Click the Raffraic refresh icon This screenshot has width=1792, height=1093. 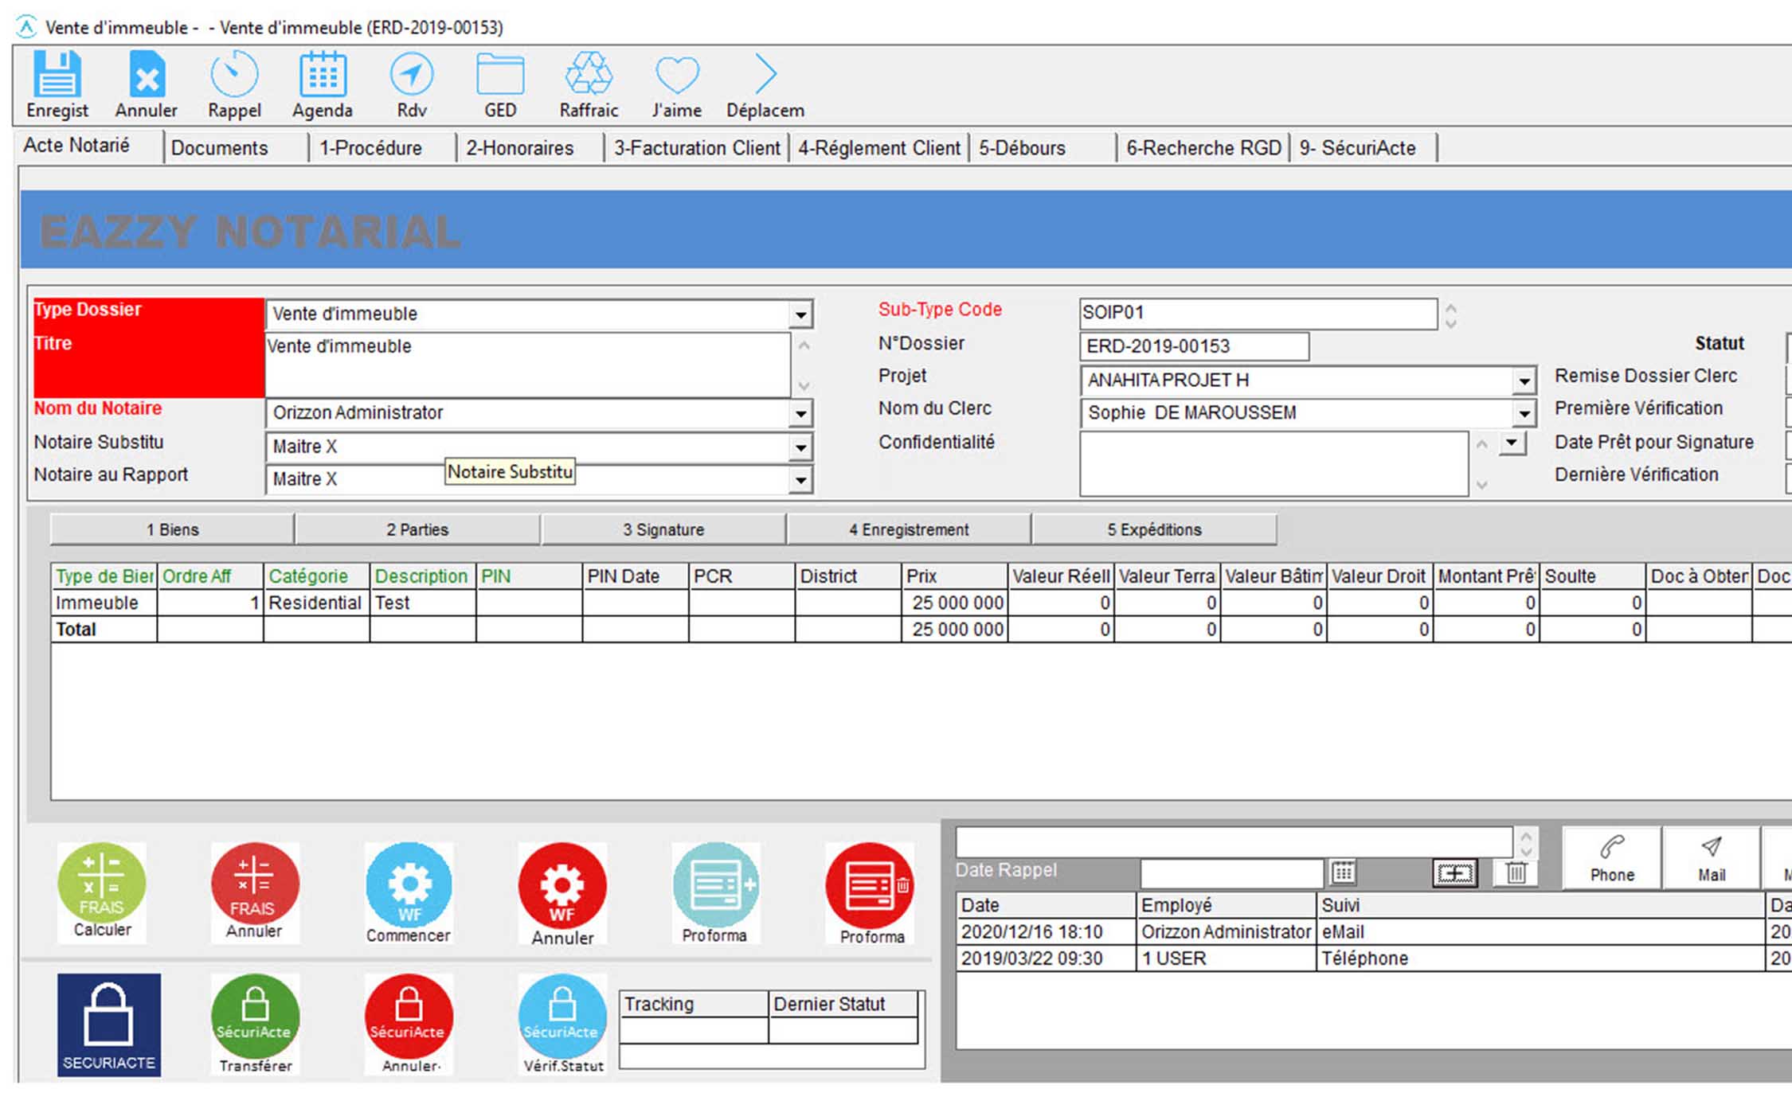[x=589, y=74]
